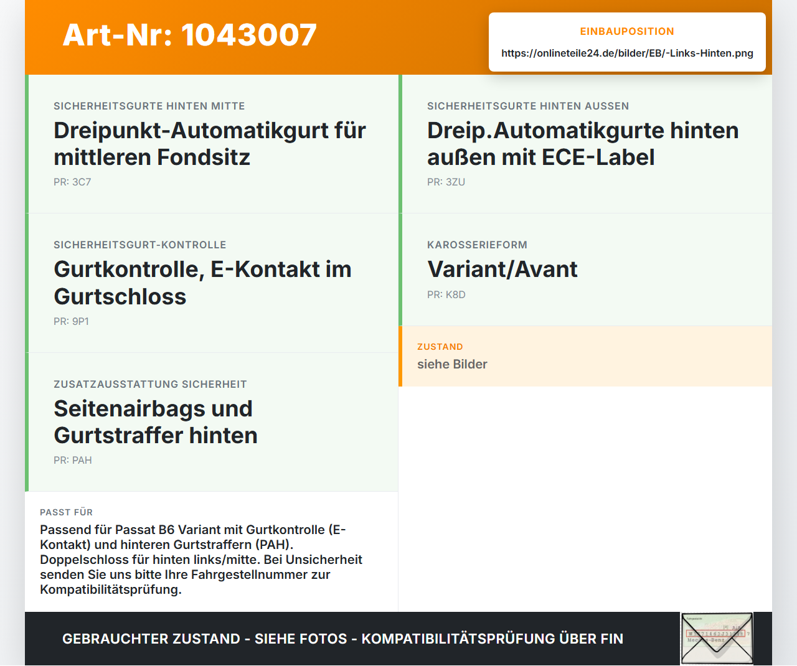Open the Links-Hinten.png image URL

pyautogui.click(x=627, y=53)
